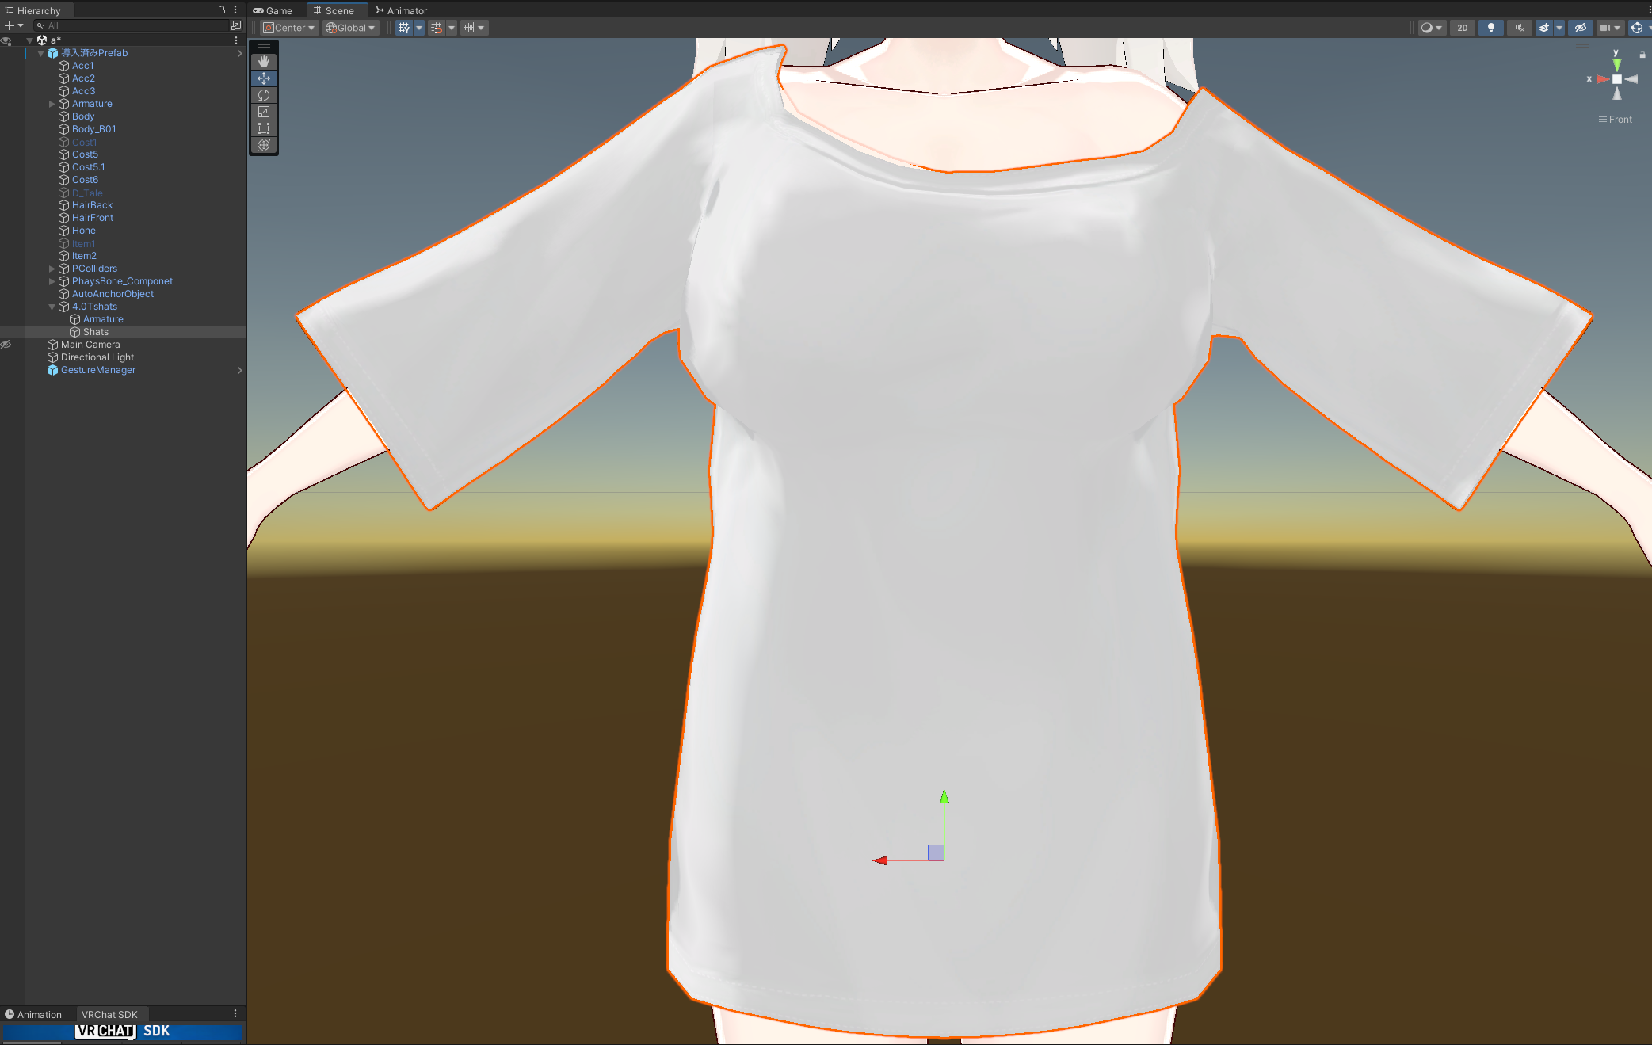The height and width of the screenshot is (1045, 1652).
Task: Switch to the Game tab
Action: click(x=273, y=10)
